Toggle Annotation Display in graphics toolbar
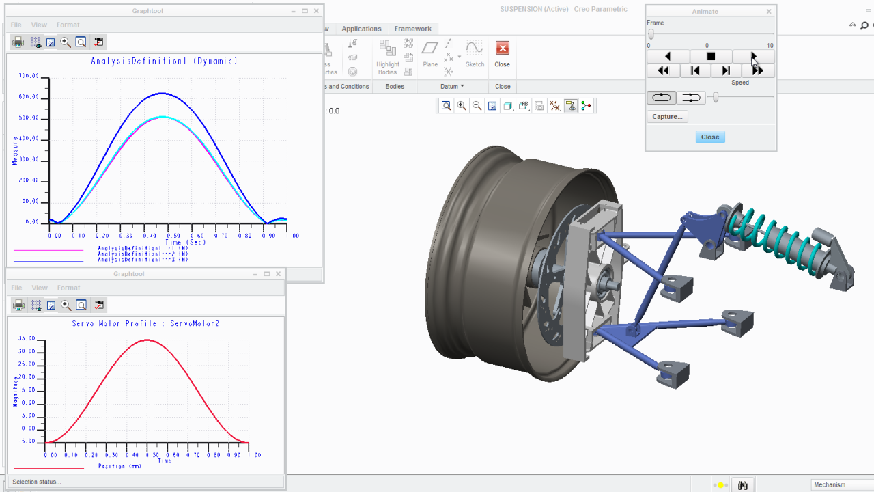874x492 pixels. tap(571, 106)
